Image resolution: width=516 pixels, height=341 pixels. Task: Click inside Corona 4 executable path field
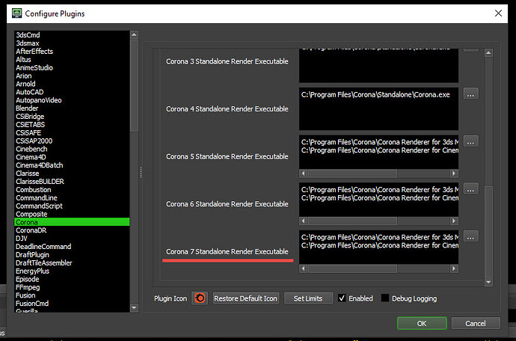378,108
